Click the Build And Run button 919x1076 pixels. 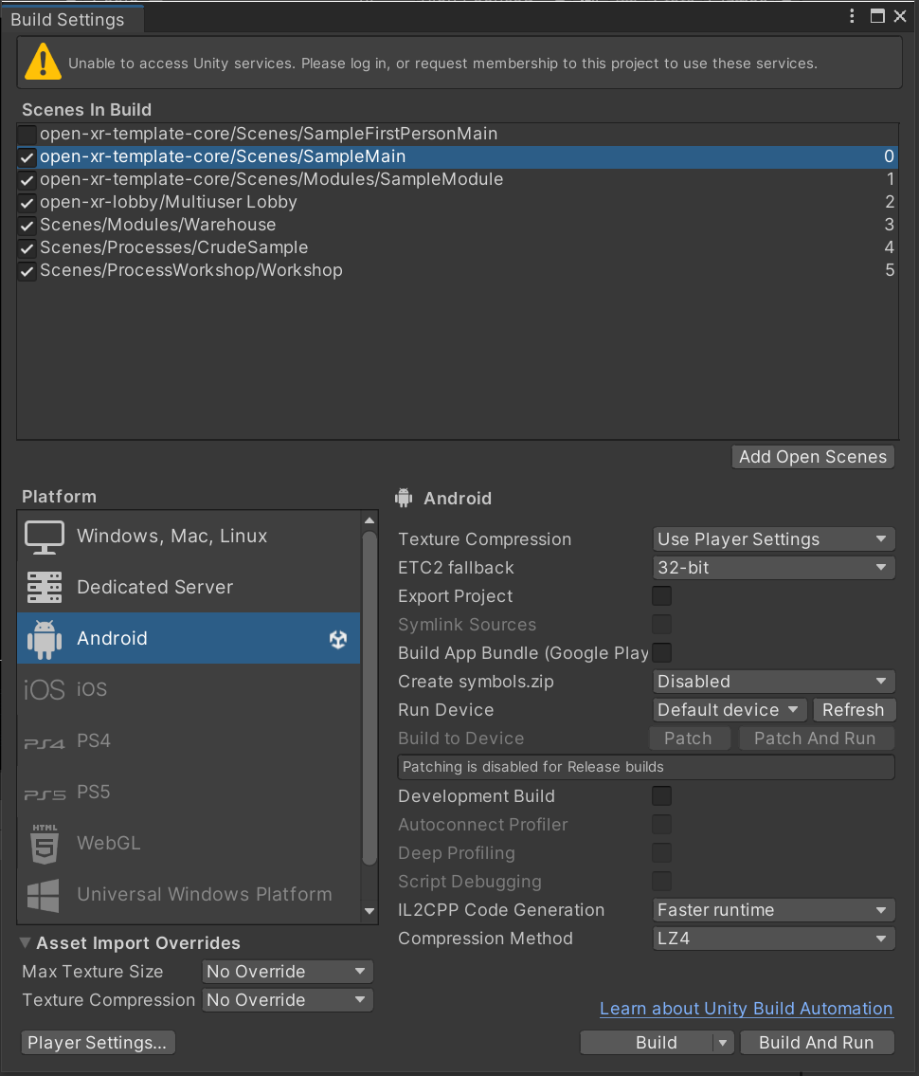click(x=817, y=1043)
